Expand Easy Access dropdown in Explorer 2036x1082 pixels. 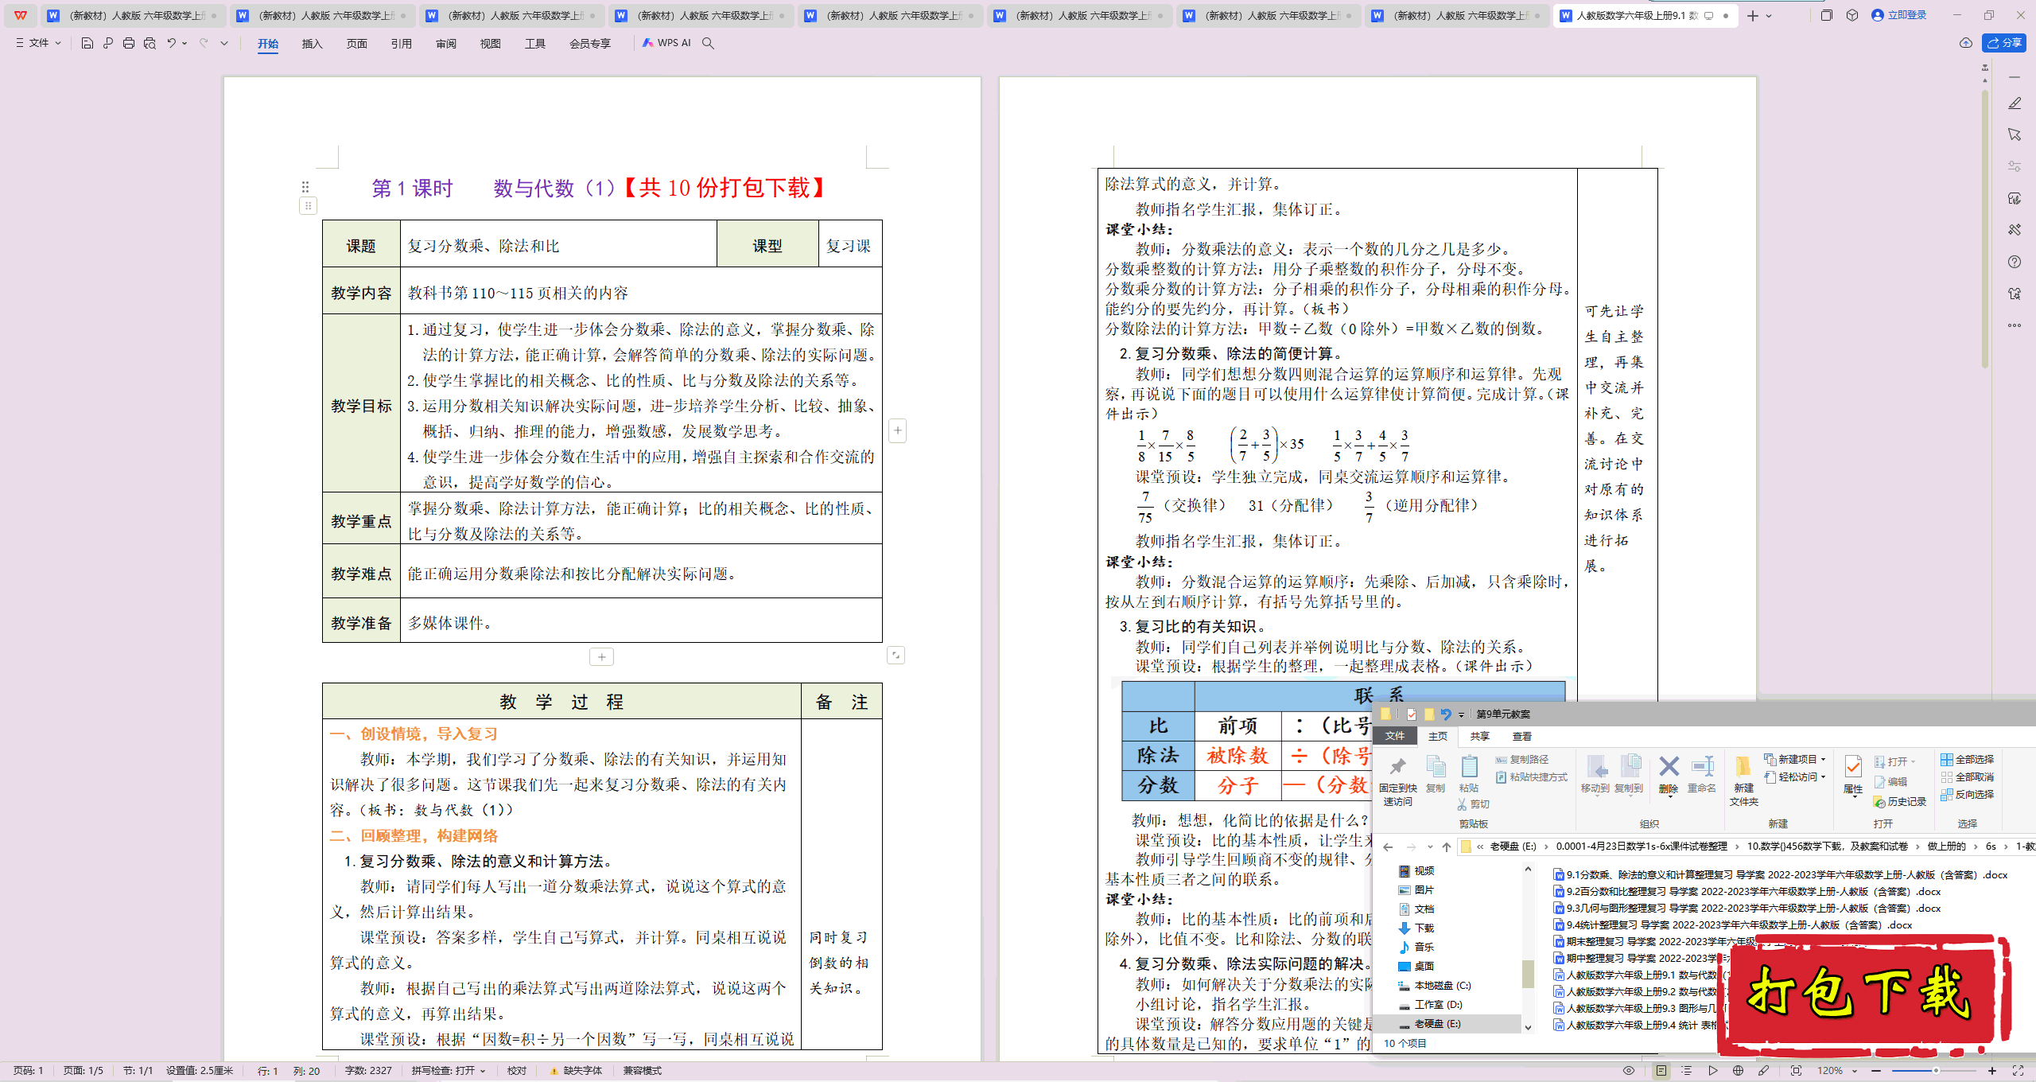click(1795, 776)
